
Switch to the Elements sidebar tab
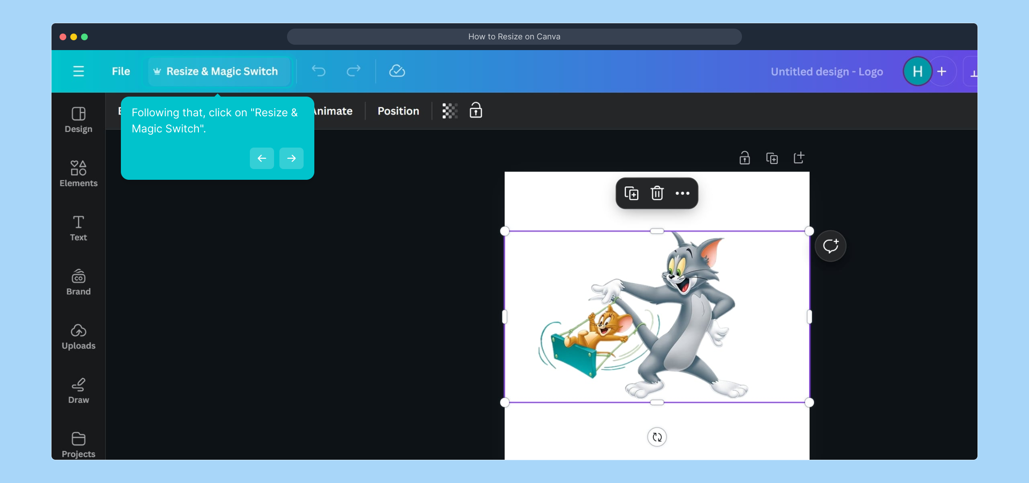78,174
